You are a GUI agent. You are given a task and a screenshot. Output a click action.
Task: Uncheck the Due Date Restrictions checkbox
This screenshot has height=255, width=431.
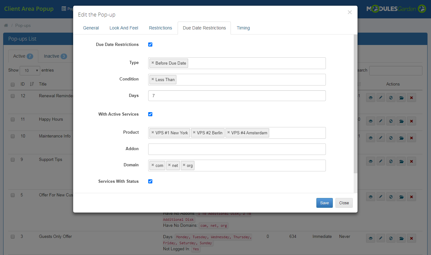[150, 44]
